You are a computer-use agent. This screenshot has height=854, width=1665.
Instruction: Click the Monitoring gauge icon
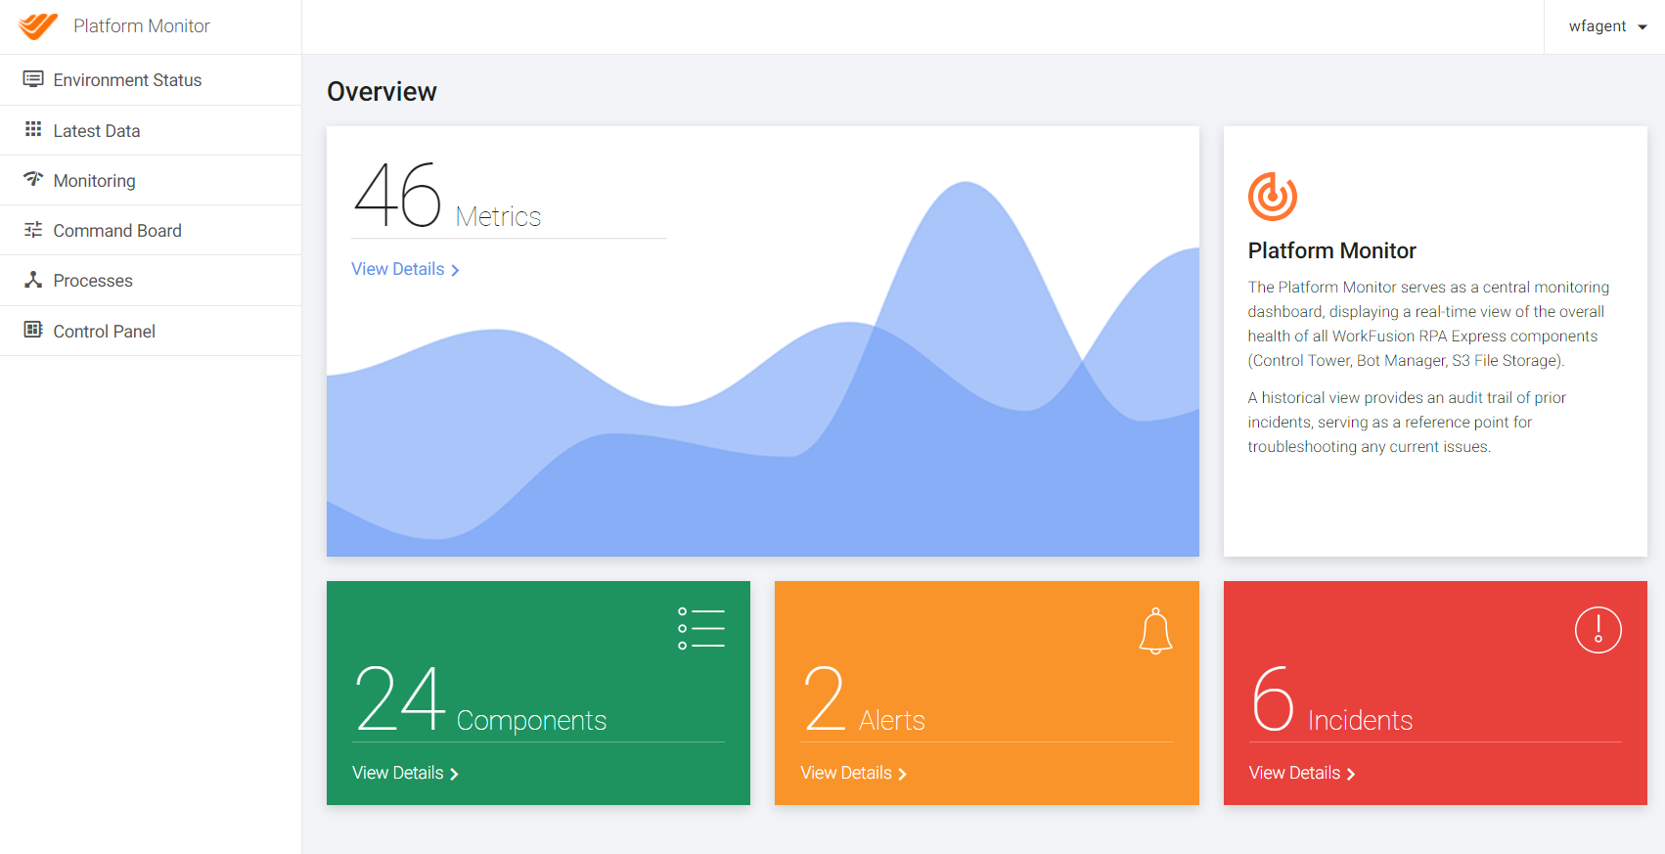click(x=33, y=179)
